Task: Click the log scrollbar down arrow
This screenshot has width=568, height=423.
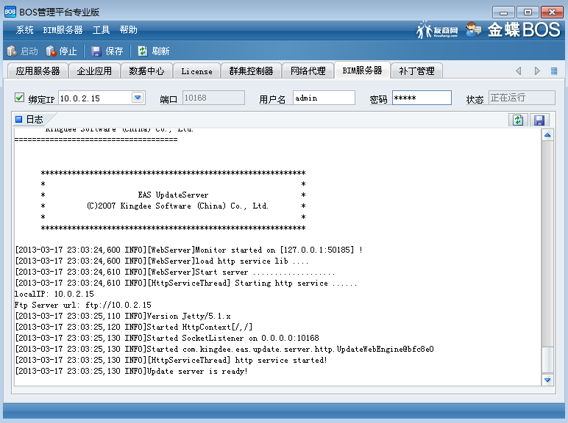Action: (x=547, y=380)
